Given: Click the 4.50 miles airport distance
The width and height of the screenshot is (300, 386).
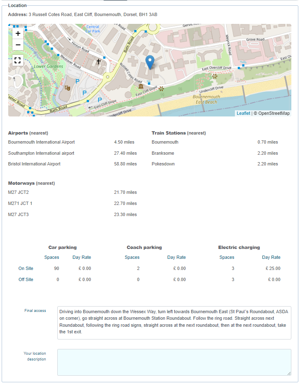Looking at the screenshot, I should pyautogui.click(x=124, y=142).
